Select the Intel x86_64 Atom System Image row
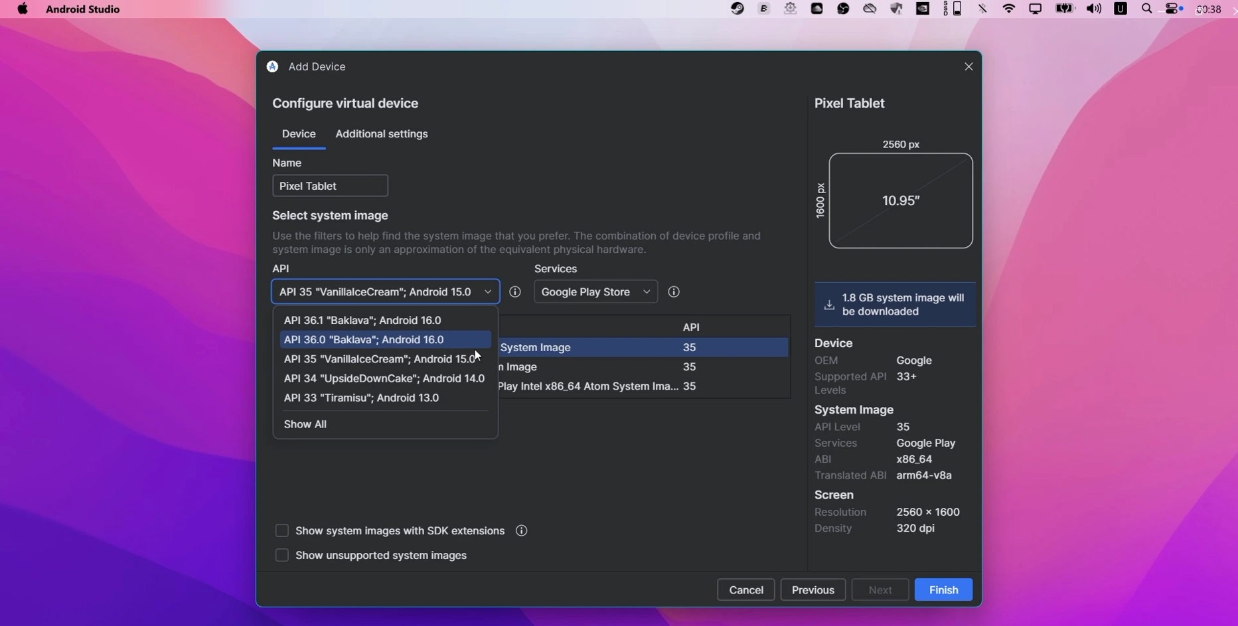The height and width of the screenshot is (626, 1238). pos(643,386)
